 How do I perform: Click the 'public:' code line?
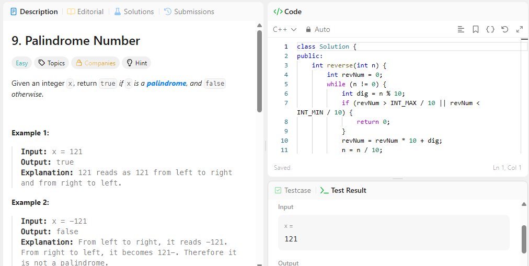(309, 56)
